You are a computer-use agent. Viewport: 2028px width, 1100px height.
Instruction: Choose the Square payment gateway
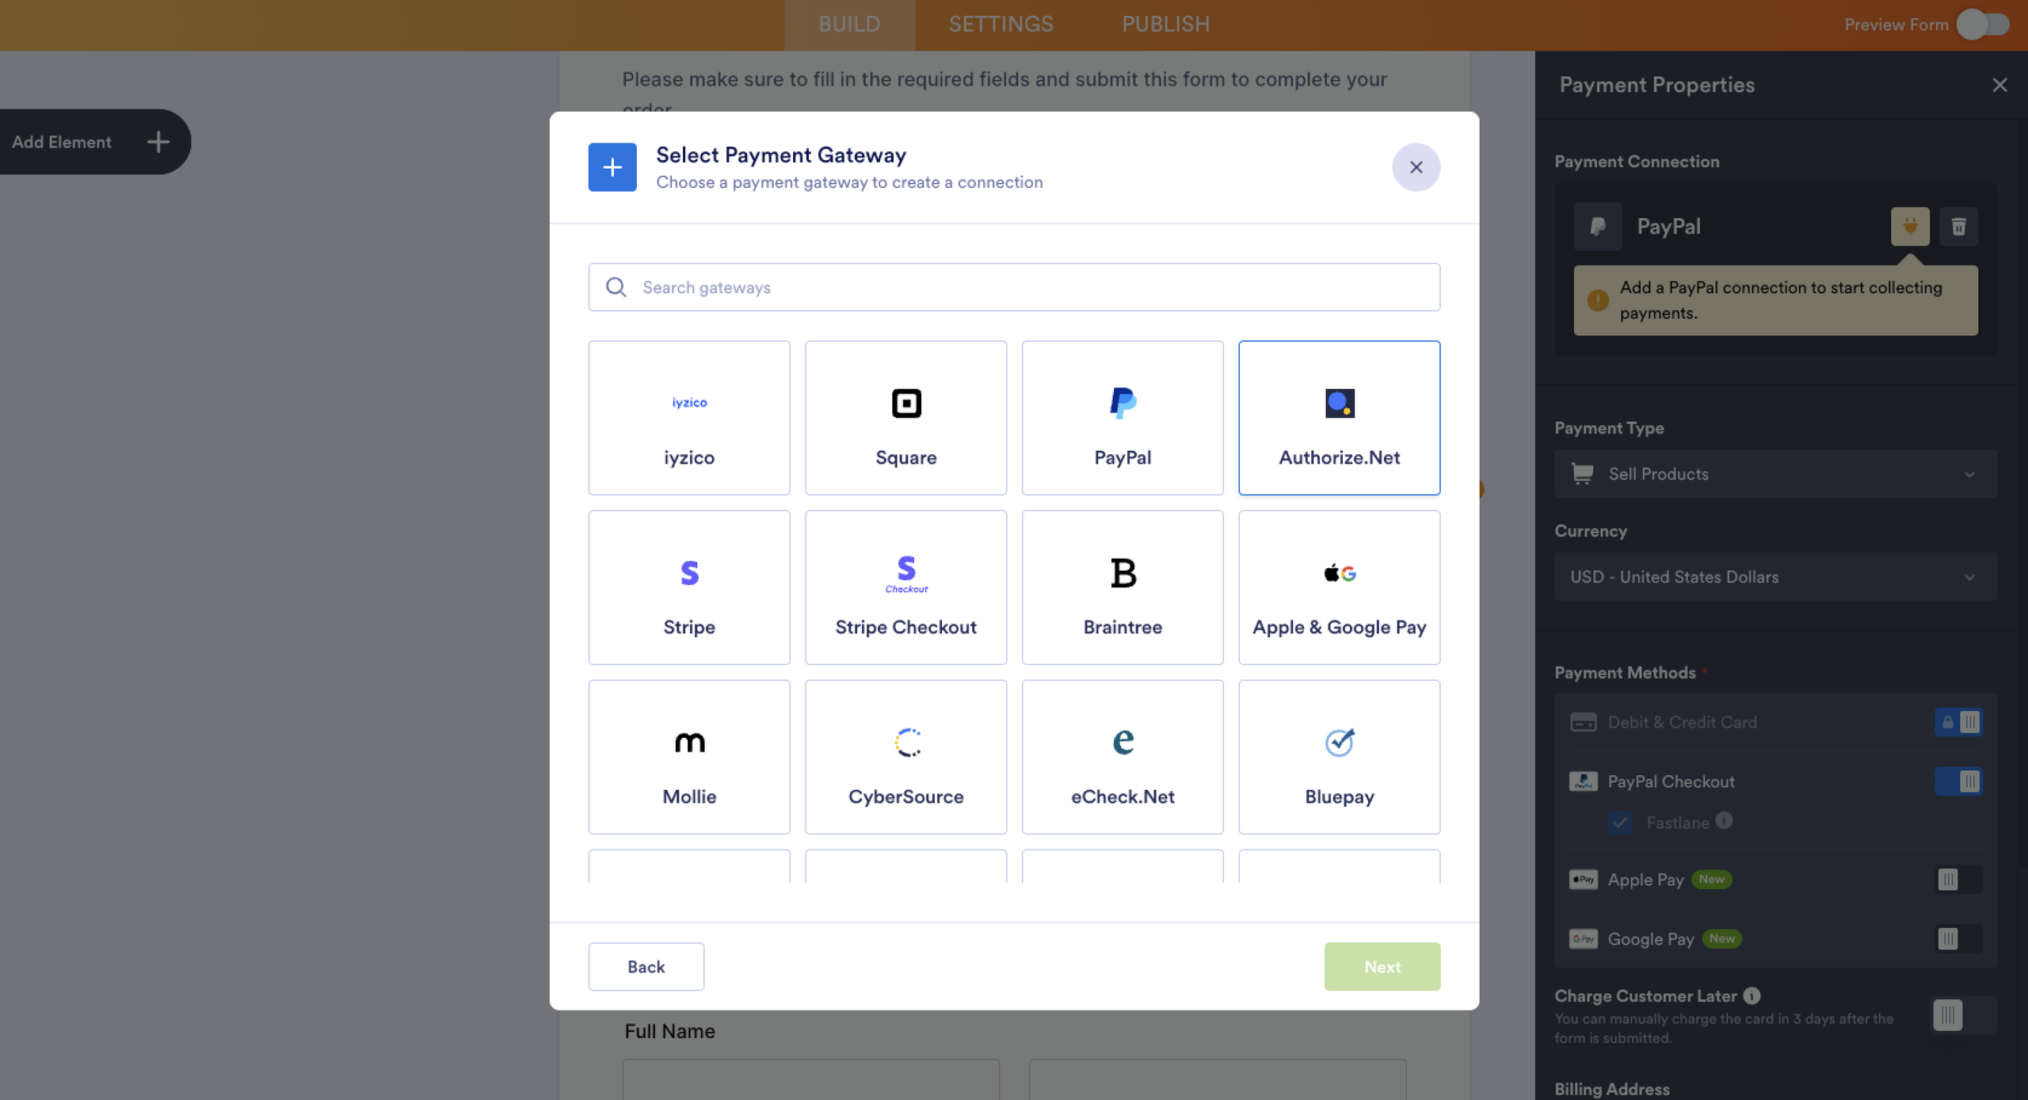coord(905,418)
